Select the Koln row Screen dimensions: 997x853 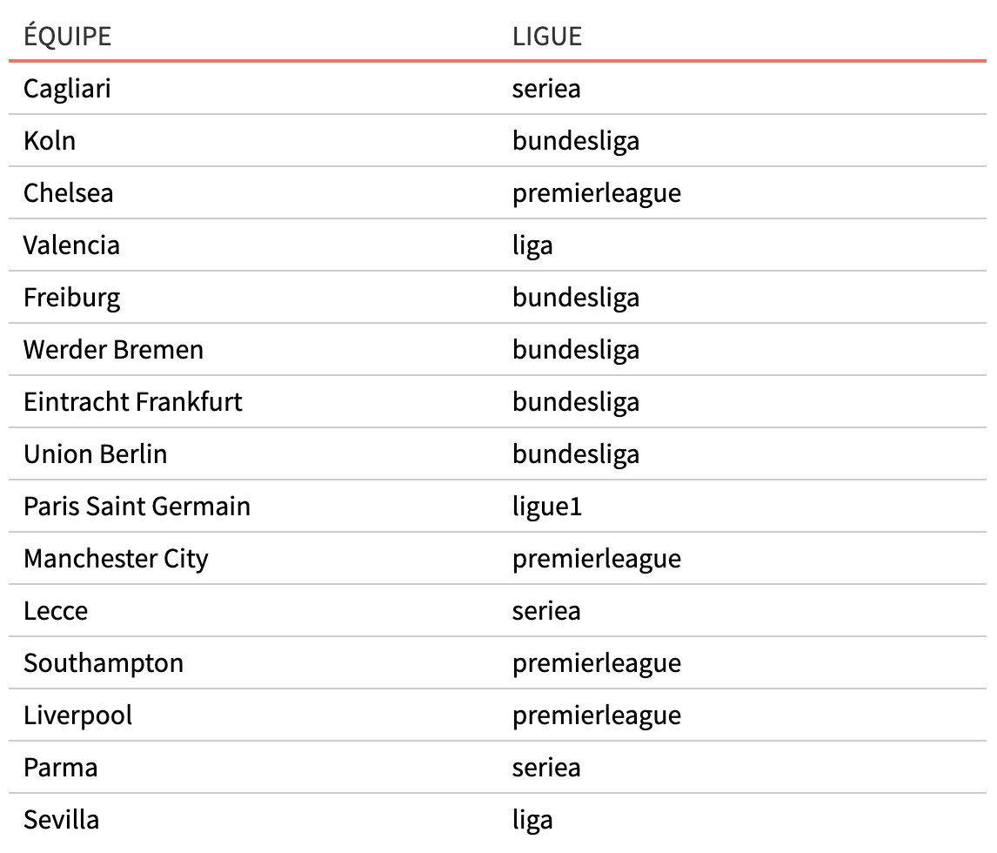pyautogui.click(x=498, y=141)
